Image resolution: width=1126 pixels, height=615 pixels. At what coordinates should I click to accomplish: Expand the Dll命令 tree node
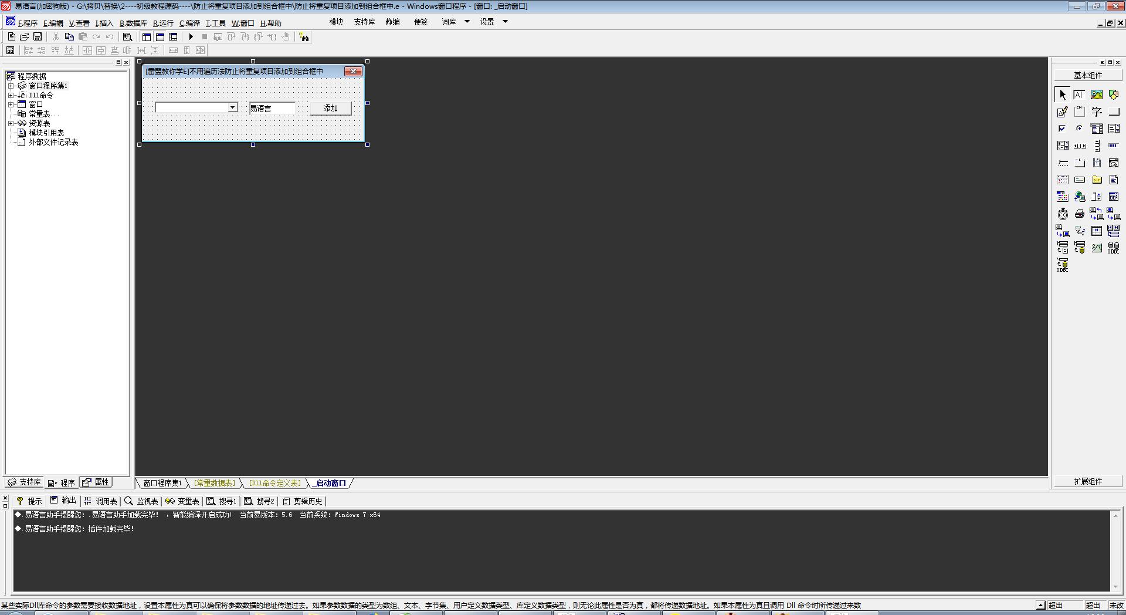point(11,95)
